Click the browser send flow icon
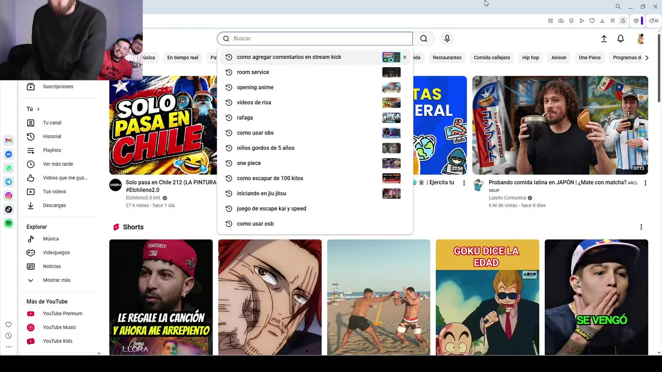The width and height of the screenshot is (662, 372). click(581, 21)
